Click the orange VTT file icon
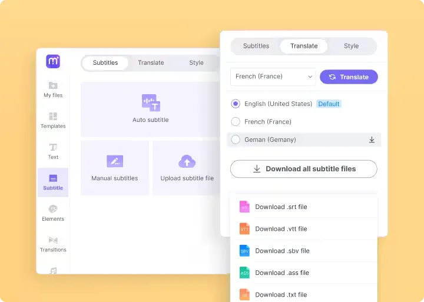 [244, 229]
